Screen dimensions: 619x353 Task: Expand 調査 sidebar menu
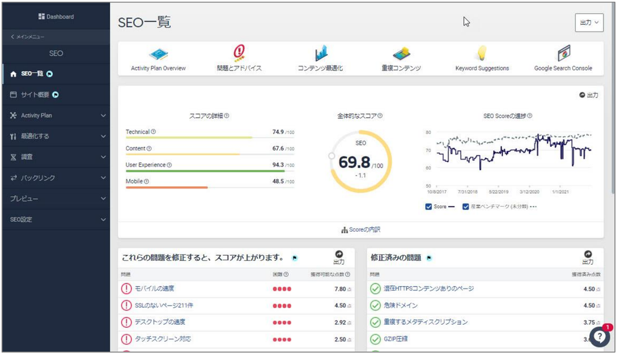click(56, 157)
